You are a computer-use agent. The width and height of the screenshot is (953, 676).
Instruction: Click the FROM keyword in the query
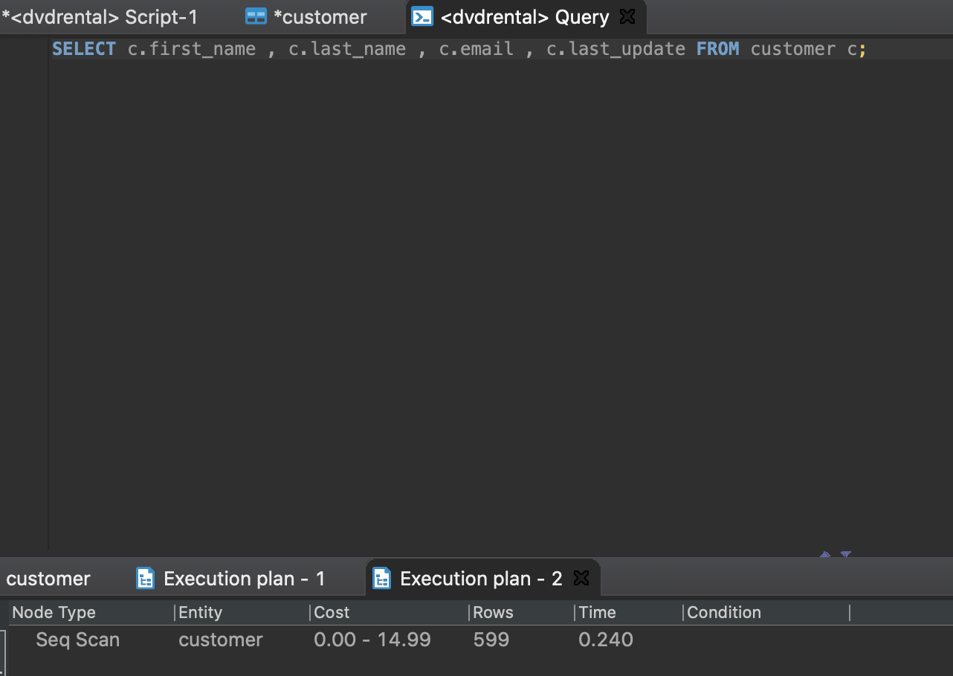click(718, 49)
